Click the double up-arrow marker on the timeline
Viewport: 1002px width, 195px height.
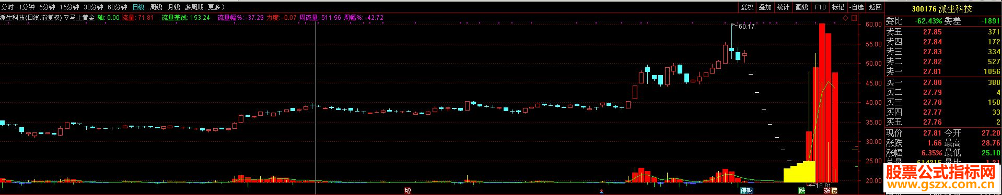click(x=601, y=191)
